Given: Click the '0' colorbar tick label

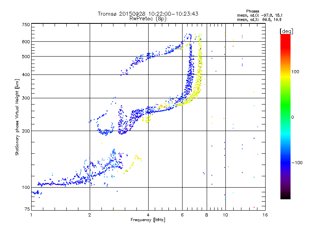Looking at the screenshot, I should [292, 117].
